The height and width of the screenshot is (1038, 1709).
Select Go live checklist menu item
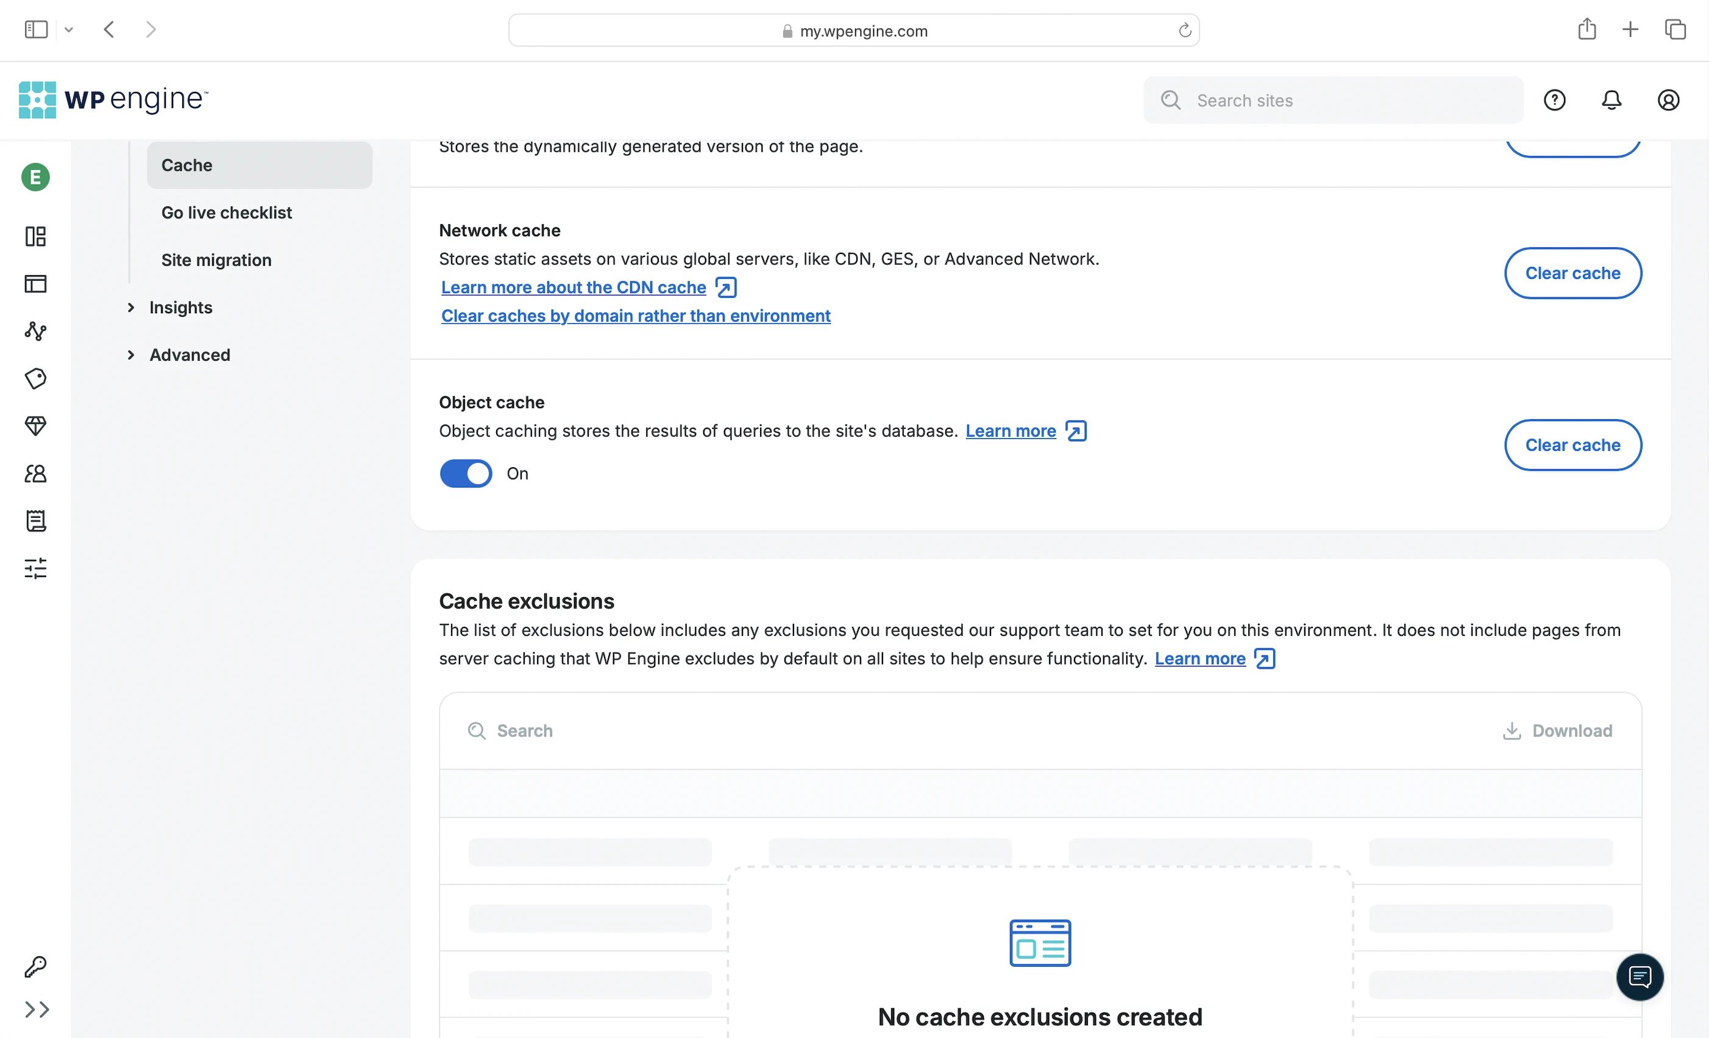coord(226,212)
